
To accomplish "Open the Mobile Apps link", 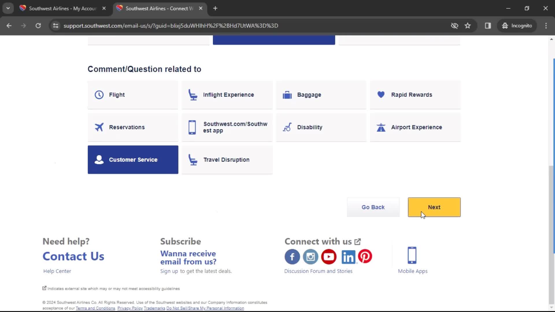I will 412,271.
